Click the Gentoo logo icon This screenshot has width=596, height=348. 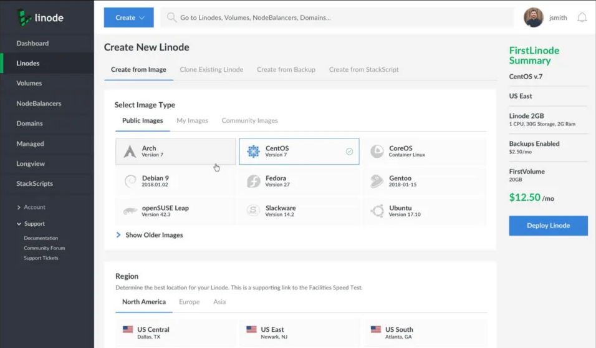click(377, 181)
